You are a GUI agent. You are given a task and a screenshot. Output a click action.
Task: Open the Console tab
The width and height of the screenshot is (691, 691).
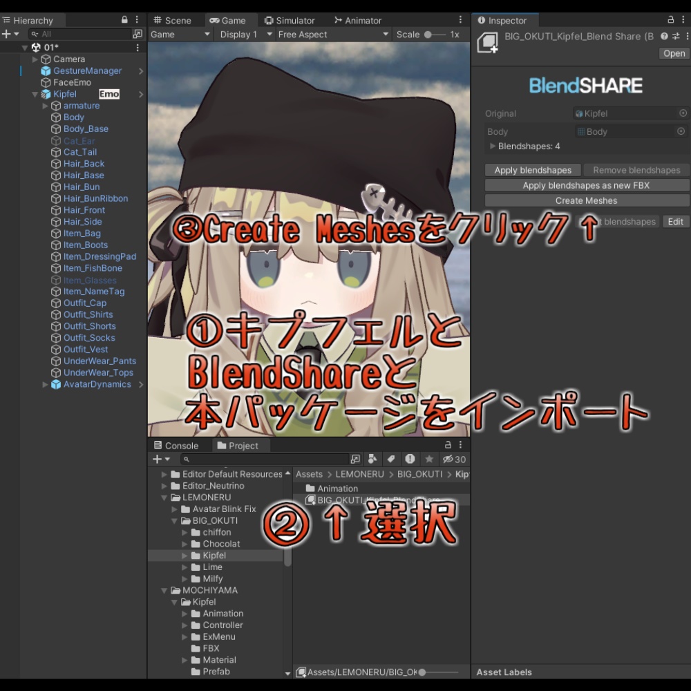[182, 445]
